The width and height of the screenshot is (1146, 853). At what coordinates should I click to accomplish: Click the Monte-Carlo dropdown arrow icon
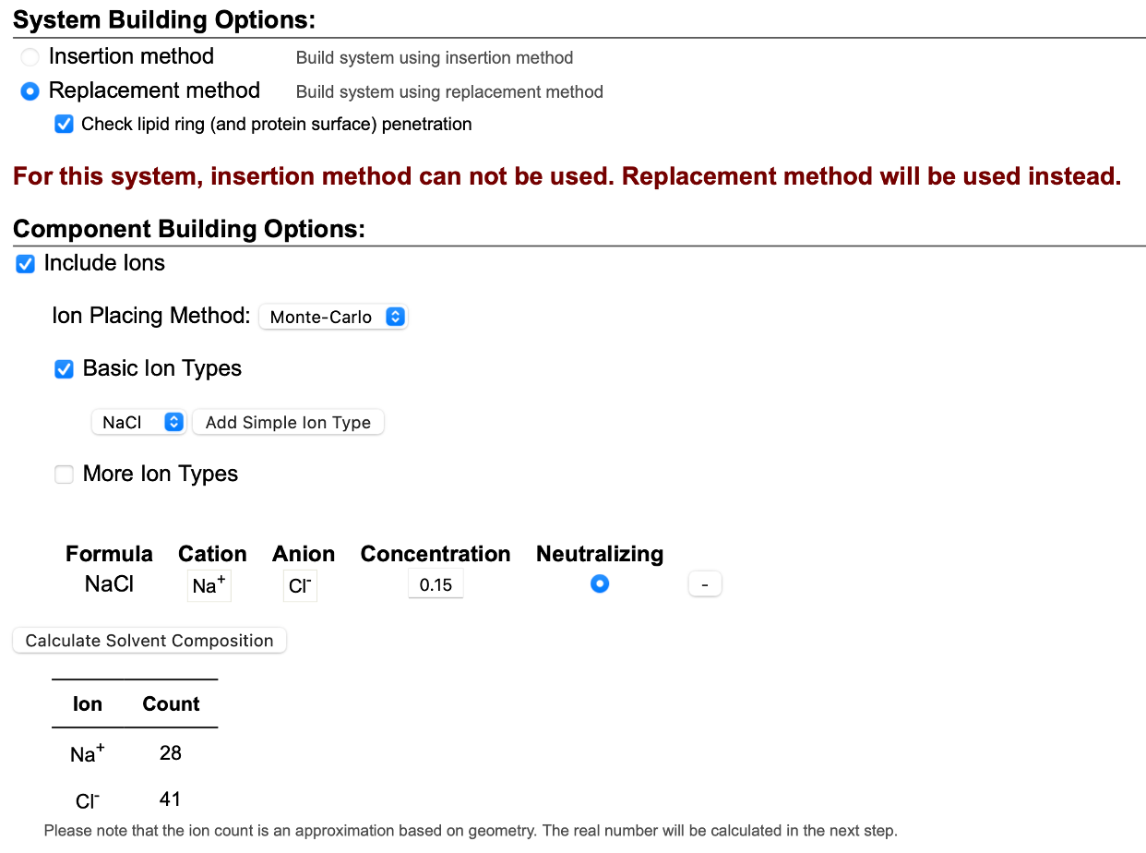[x=395, y=317]
